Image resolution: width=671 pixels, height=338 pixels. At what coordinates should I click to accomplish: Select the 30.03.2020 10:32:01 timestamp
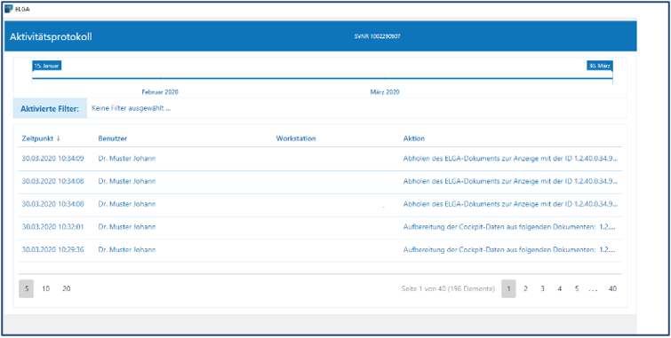click(x=52, y=226)
